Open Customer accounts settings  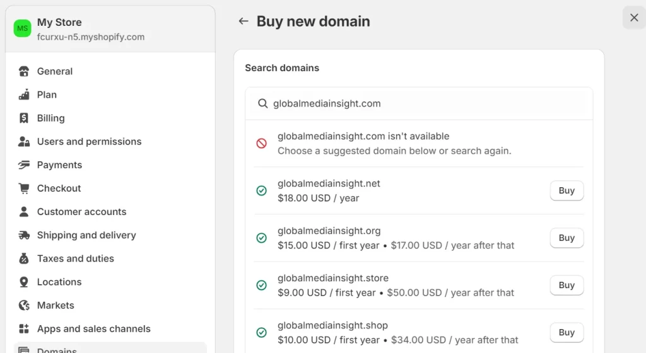(81, 212)
